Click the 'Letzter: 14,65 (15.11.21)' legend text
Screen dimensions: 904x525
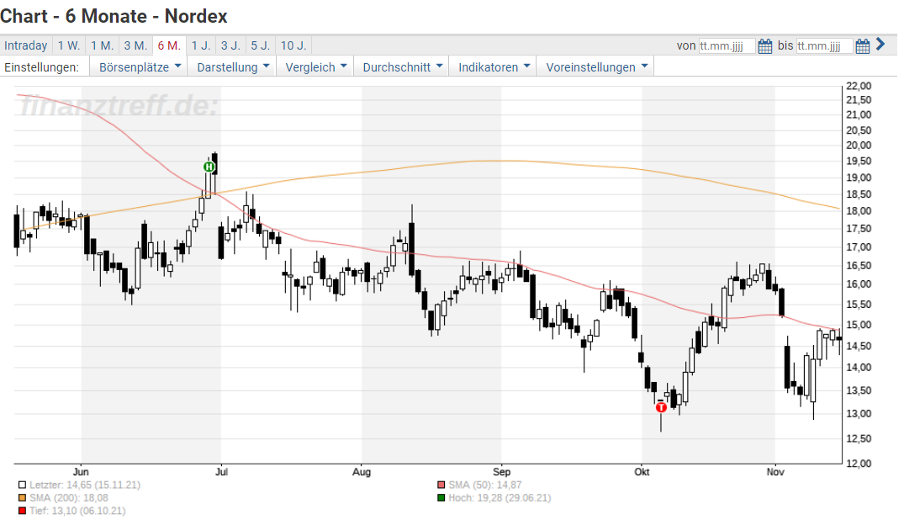(85, 485)
